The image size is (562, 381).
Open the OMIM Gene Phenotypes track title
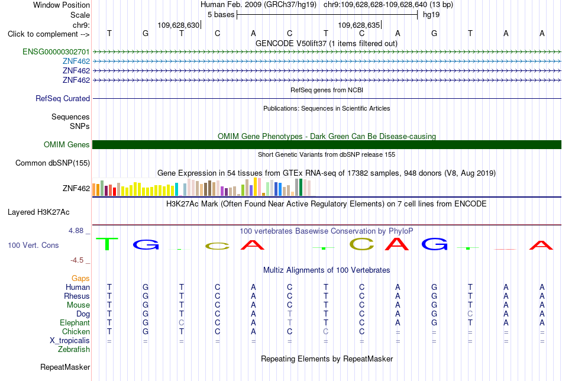coord(327,136)
